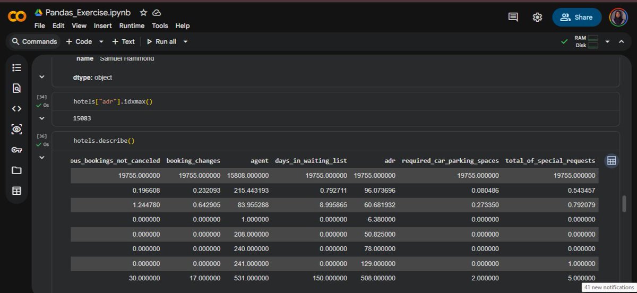Click the green checkmark status of cell 34
The width and height of the screenshot is (637, 293).
[x=39, y=105]
